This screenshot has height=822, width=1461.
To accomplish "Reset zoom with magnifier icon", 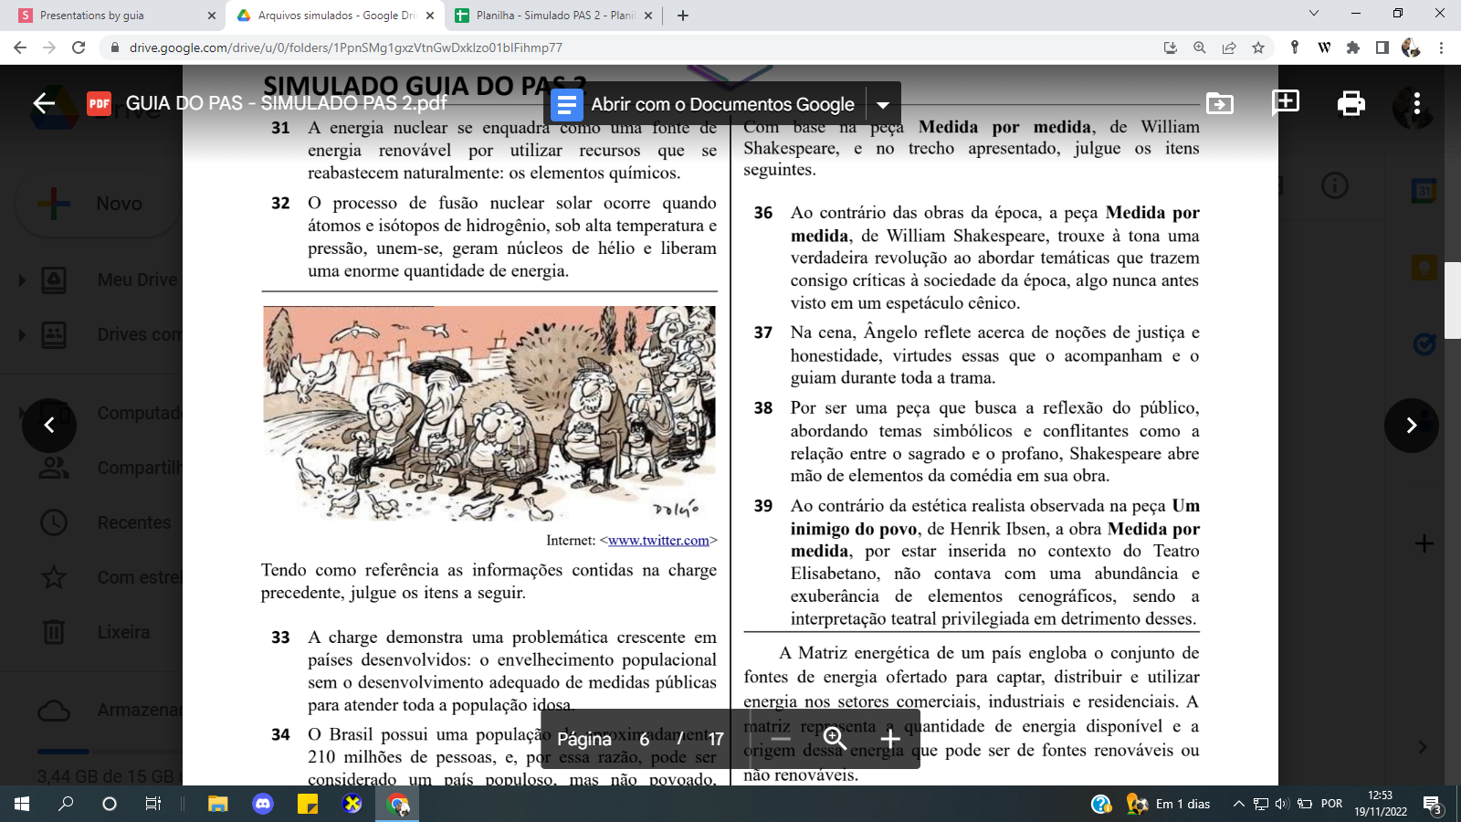I will pos(835,738).
